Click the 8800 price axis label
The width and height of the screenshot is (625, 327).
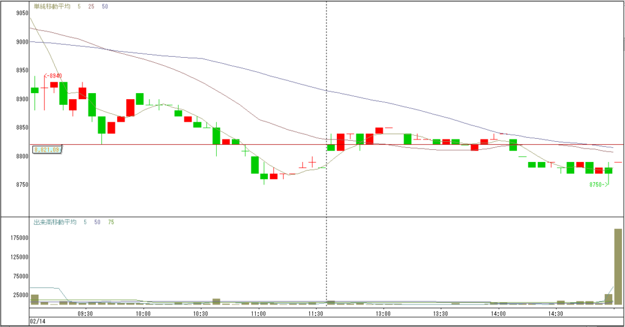click(23, 156)
